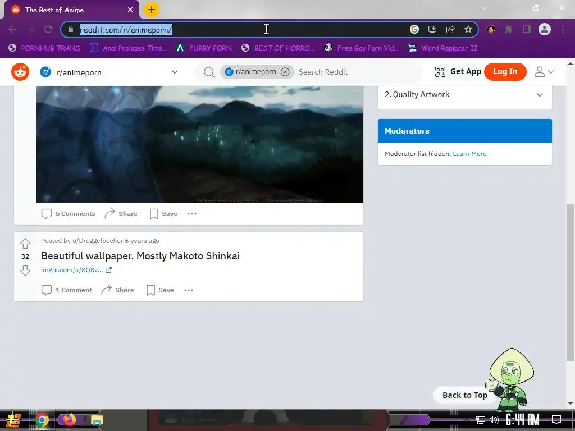The height and width of the screenshot is (431, 575).
Task: Downvote the Beautiful wallpaper post
Action: pyautogui.click(x=25, y=270)
